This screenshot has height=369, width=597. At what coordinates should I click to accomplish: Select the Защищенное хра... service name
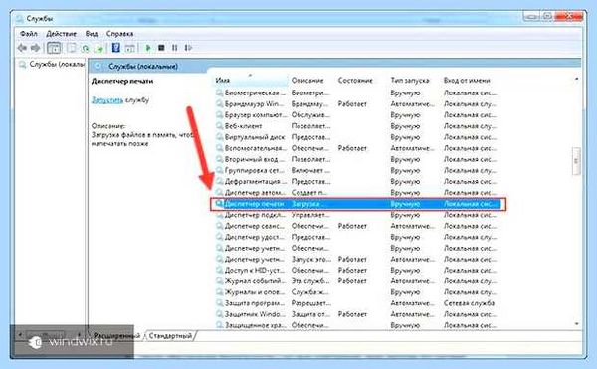click(255, 325)
